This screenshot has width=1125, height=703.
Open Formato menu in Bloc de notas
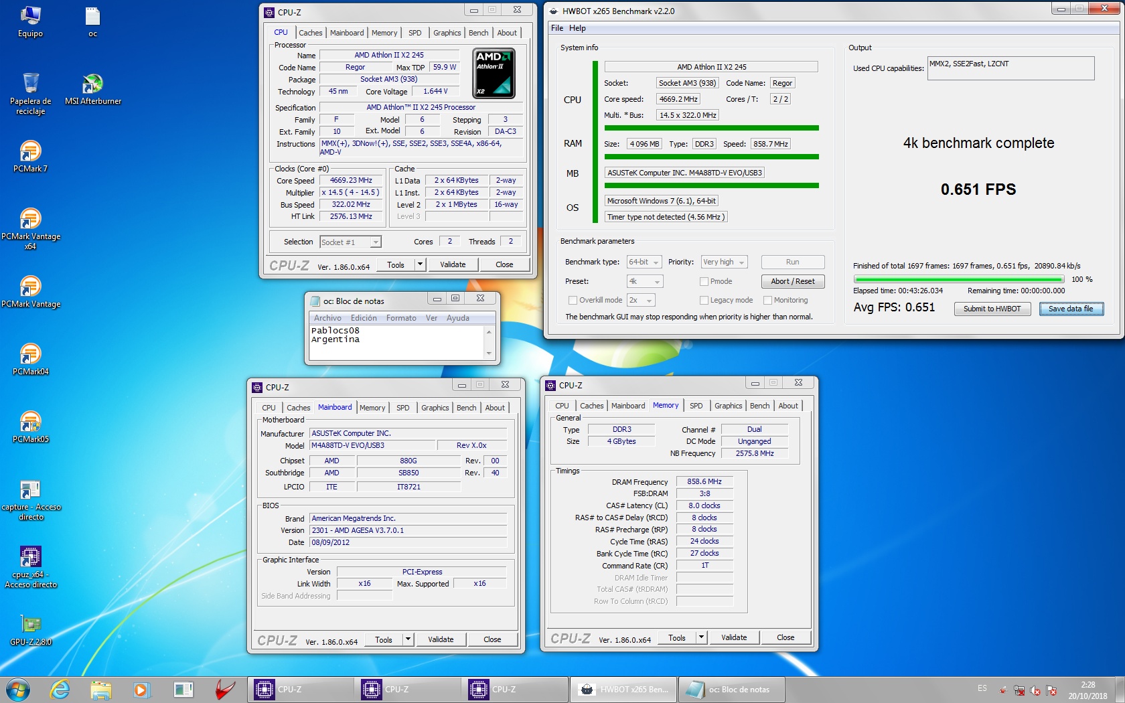tap(401, 318)
